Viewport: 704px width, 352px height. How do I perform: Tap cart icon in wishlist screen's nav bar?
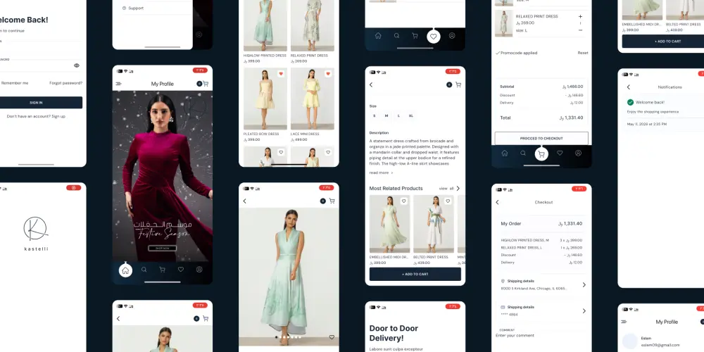(415, 35)
